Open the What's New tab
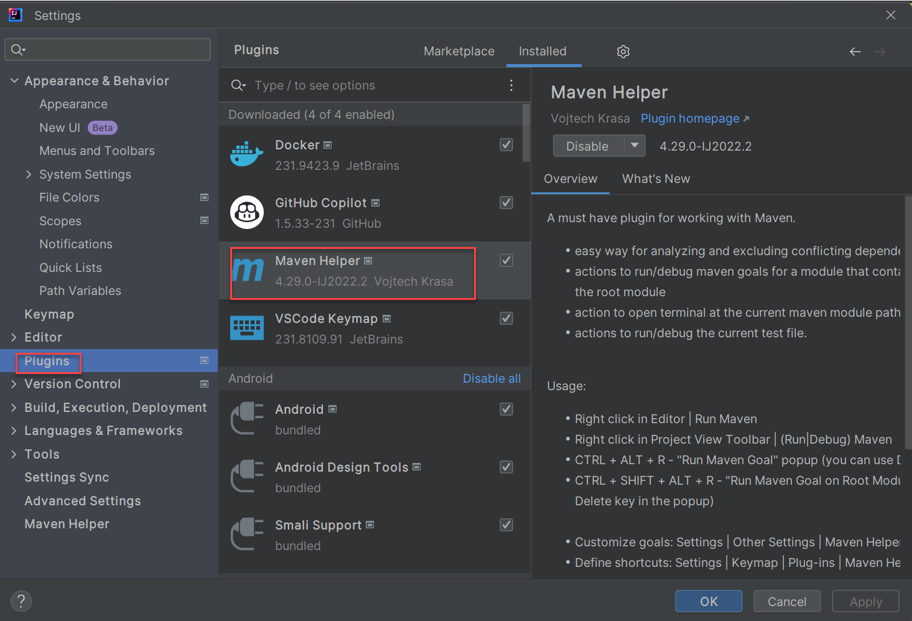Viewport: 912px width, 621px height. 656,179
